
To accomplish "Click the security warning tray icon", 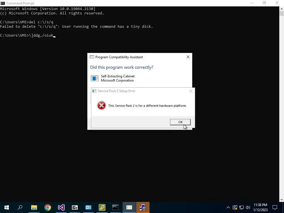I will tap(235, 207).
